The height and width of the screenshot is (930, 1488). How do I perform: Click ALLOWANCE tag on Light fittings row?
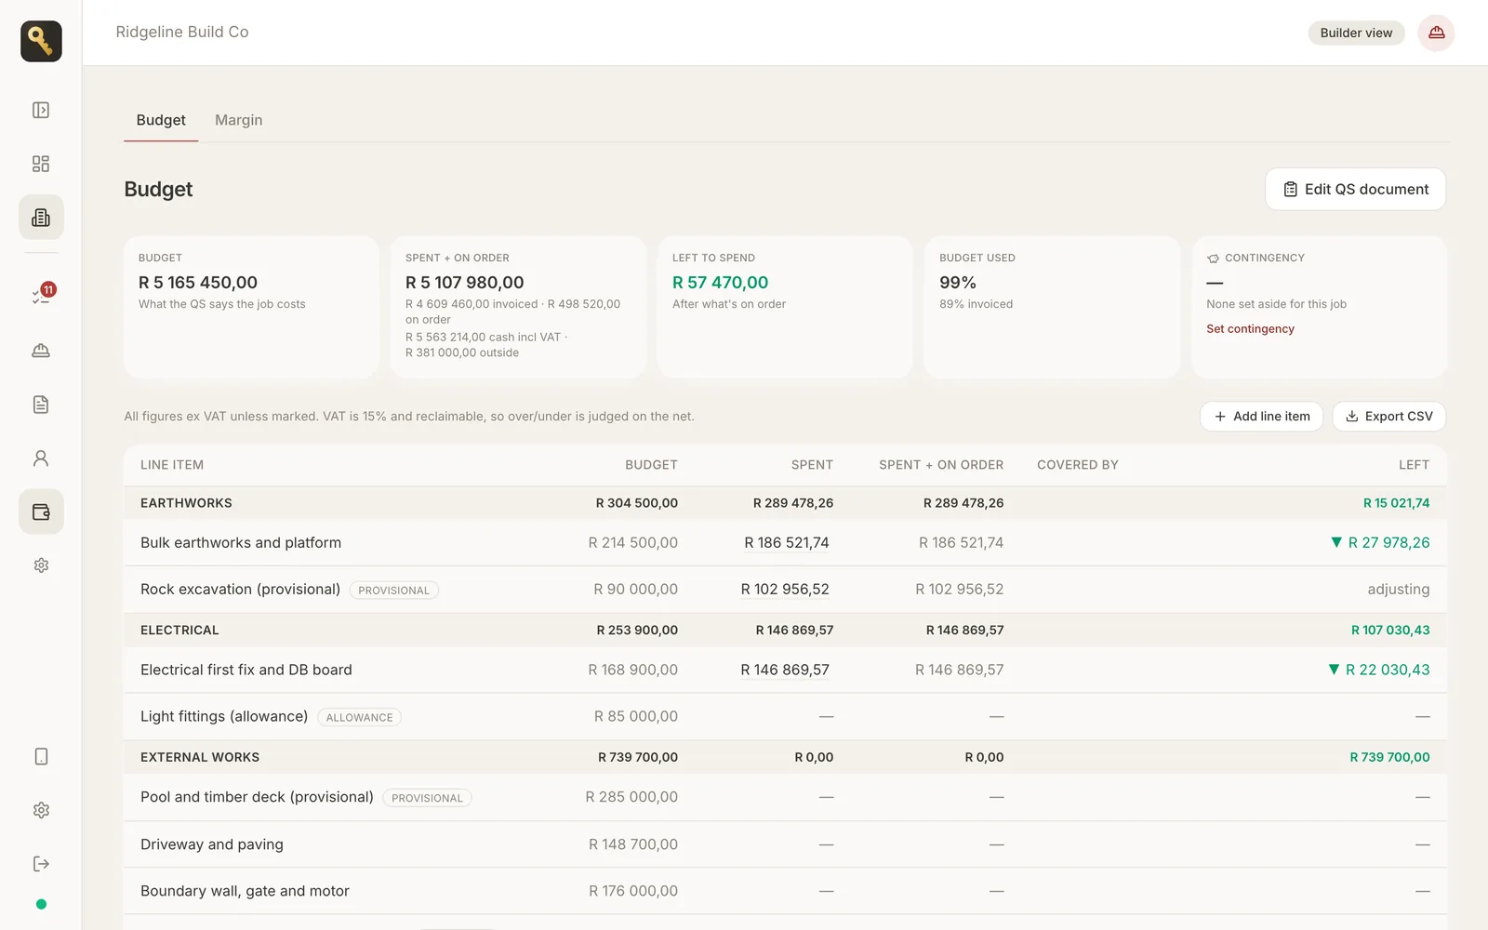tap(360, 718)
